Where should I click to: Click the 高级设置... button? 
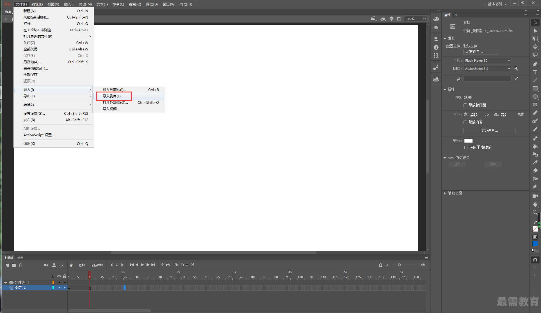489,131
